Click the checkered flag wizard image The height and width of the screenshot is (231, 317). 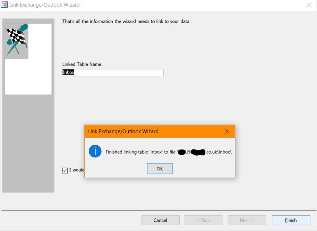coord(17,41)
